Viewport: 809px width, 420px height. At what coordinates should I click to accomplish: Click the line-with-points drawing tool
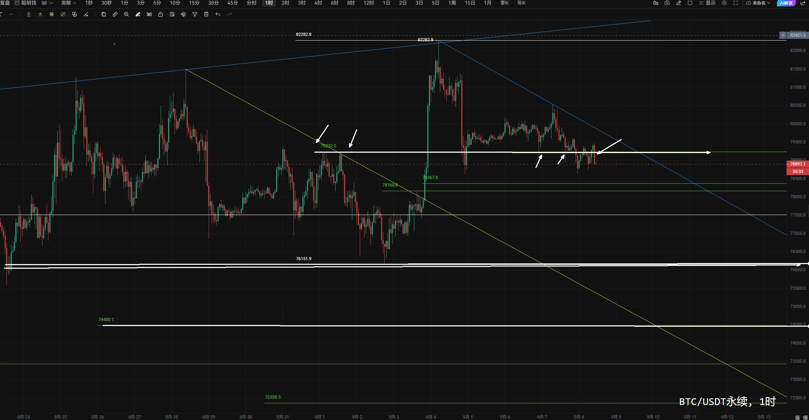coord(86,15)
